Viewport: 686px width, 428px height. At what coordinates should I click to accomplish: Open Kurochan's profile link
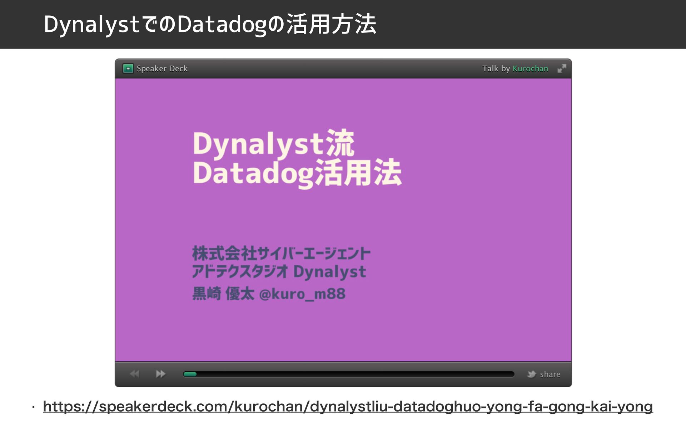tap(530, 68)
